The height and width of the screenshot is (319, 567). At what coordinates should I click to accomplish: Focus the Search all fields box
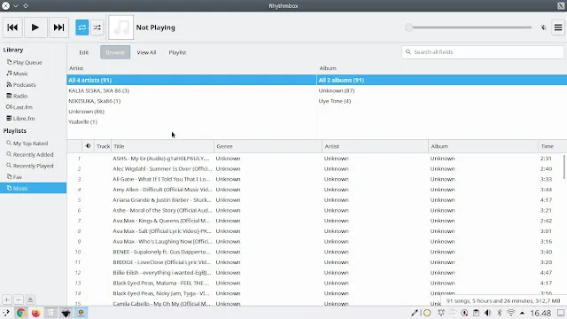click(x=482, y=52)
